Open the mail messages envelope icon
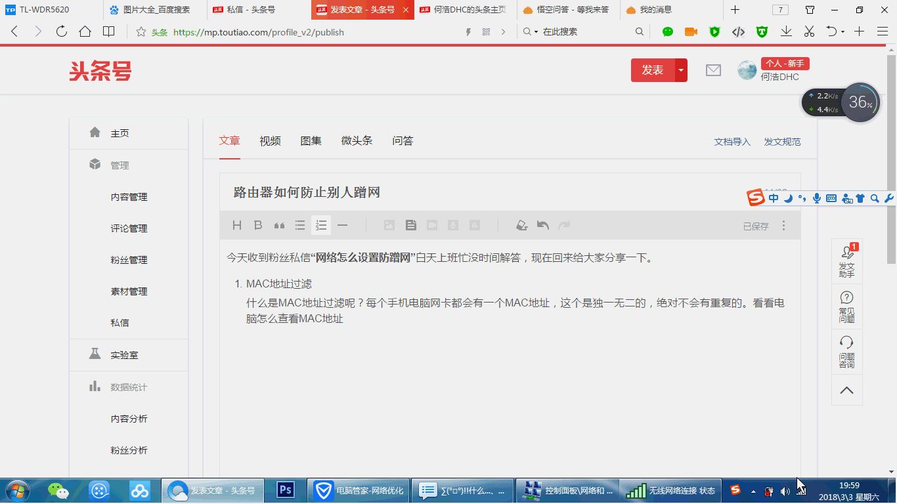 (713, 70)
